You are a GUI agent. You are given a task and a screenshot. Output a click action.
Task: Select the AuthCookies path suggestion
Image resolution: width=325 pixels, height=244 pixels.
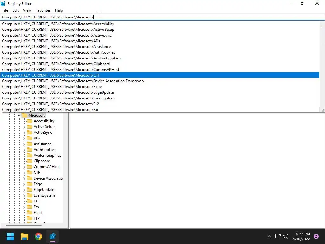(160, 52)
